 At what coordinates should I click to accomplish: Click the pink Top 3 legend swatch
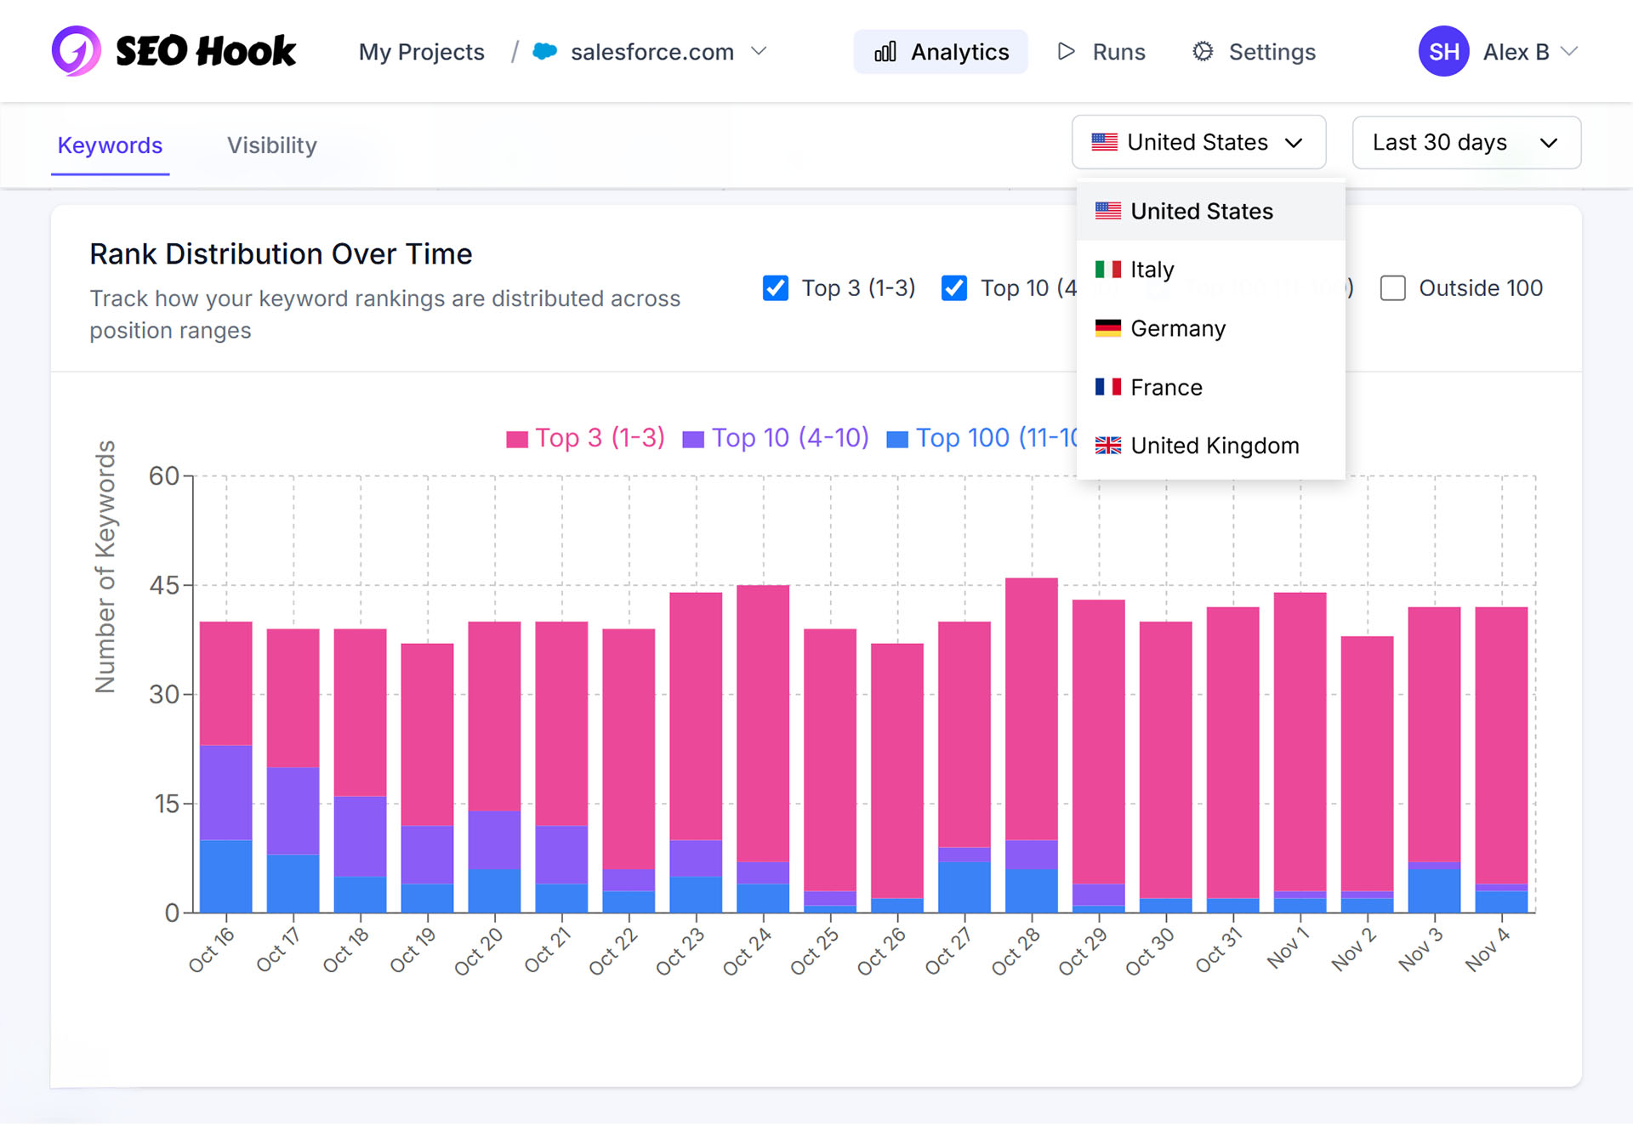[517, 439]
